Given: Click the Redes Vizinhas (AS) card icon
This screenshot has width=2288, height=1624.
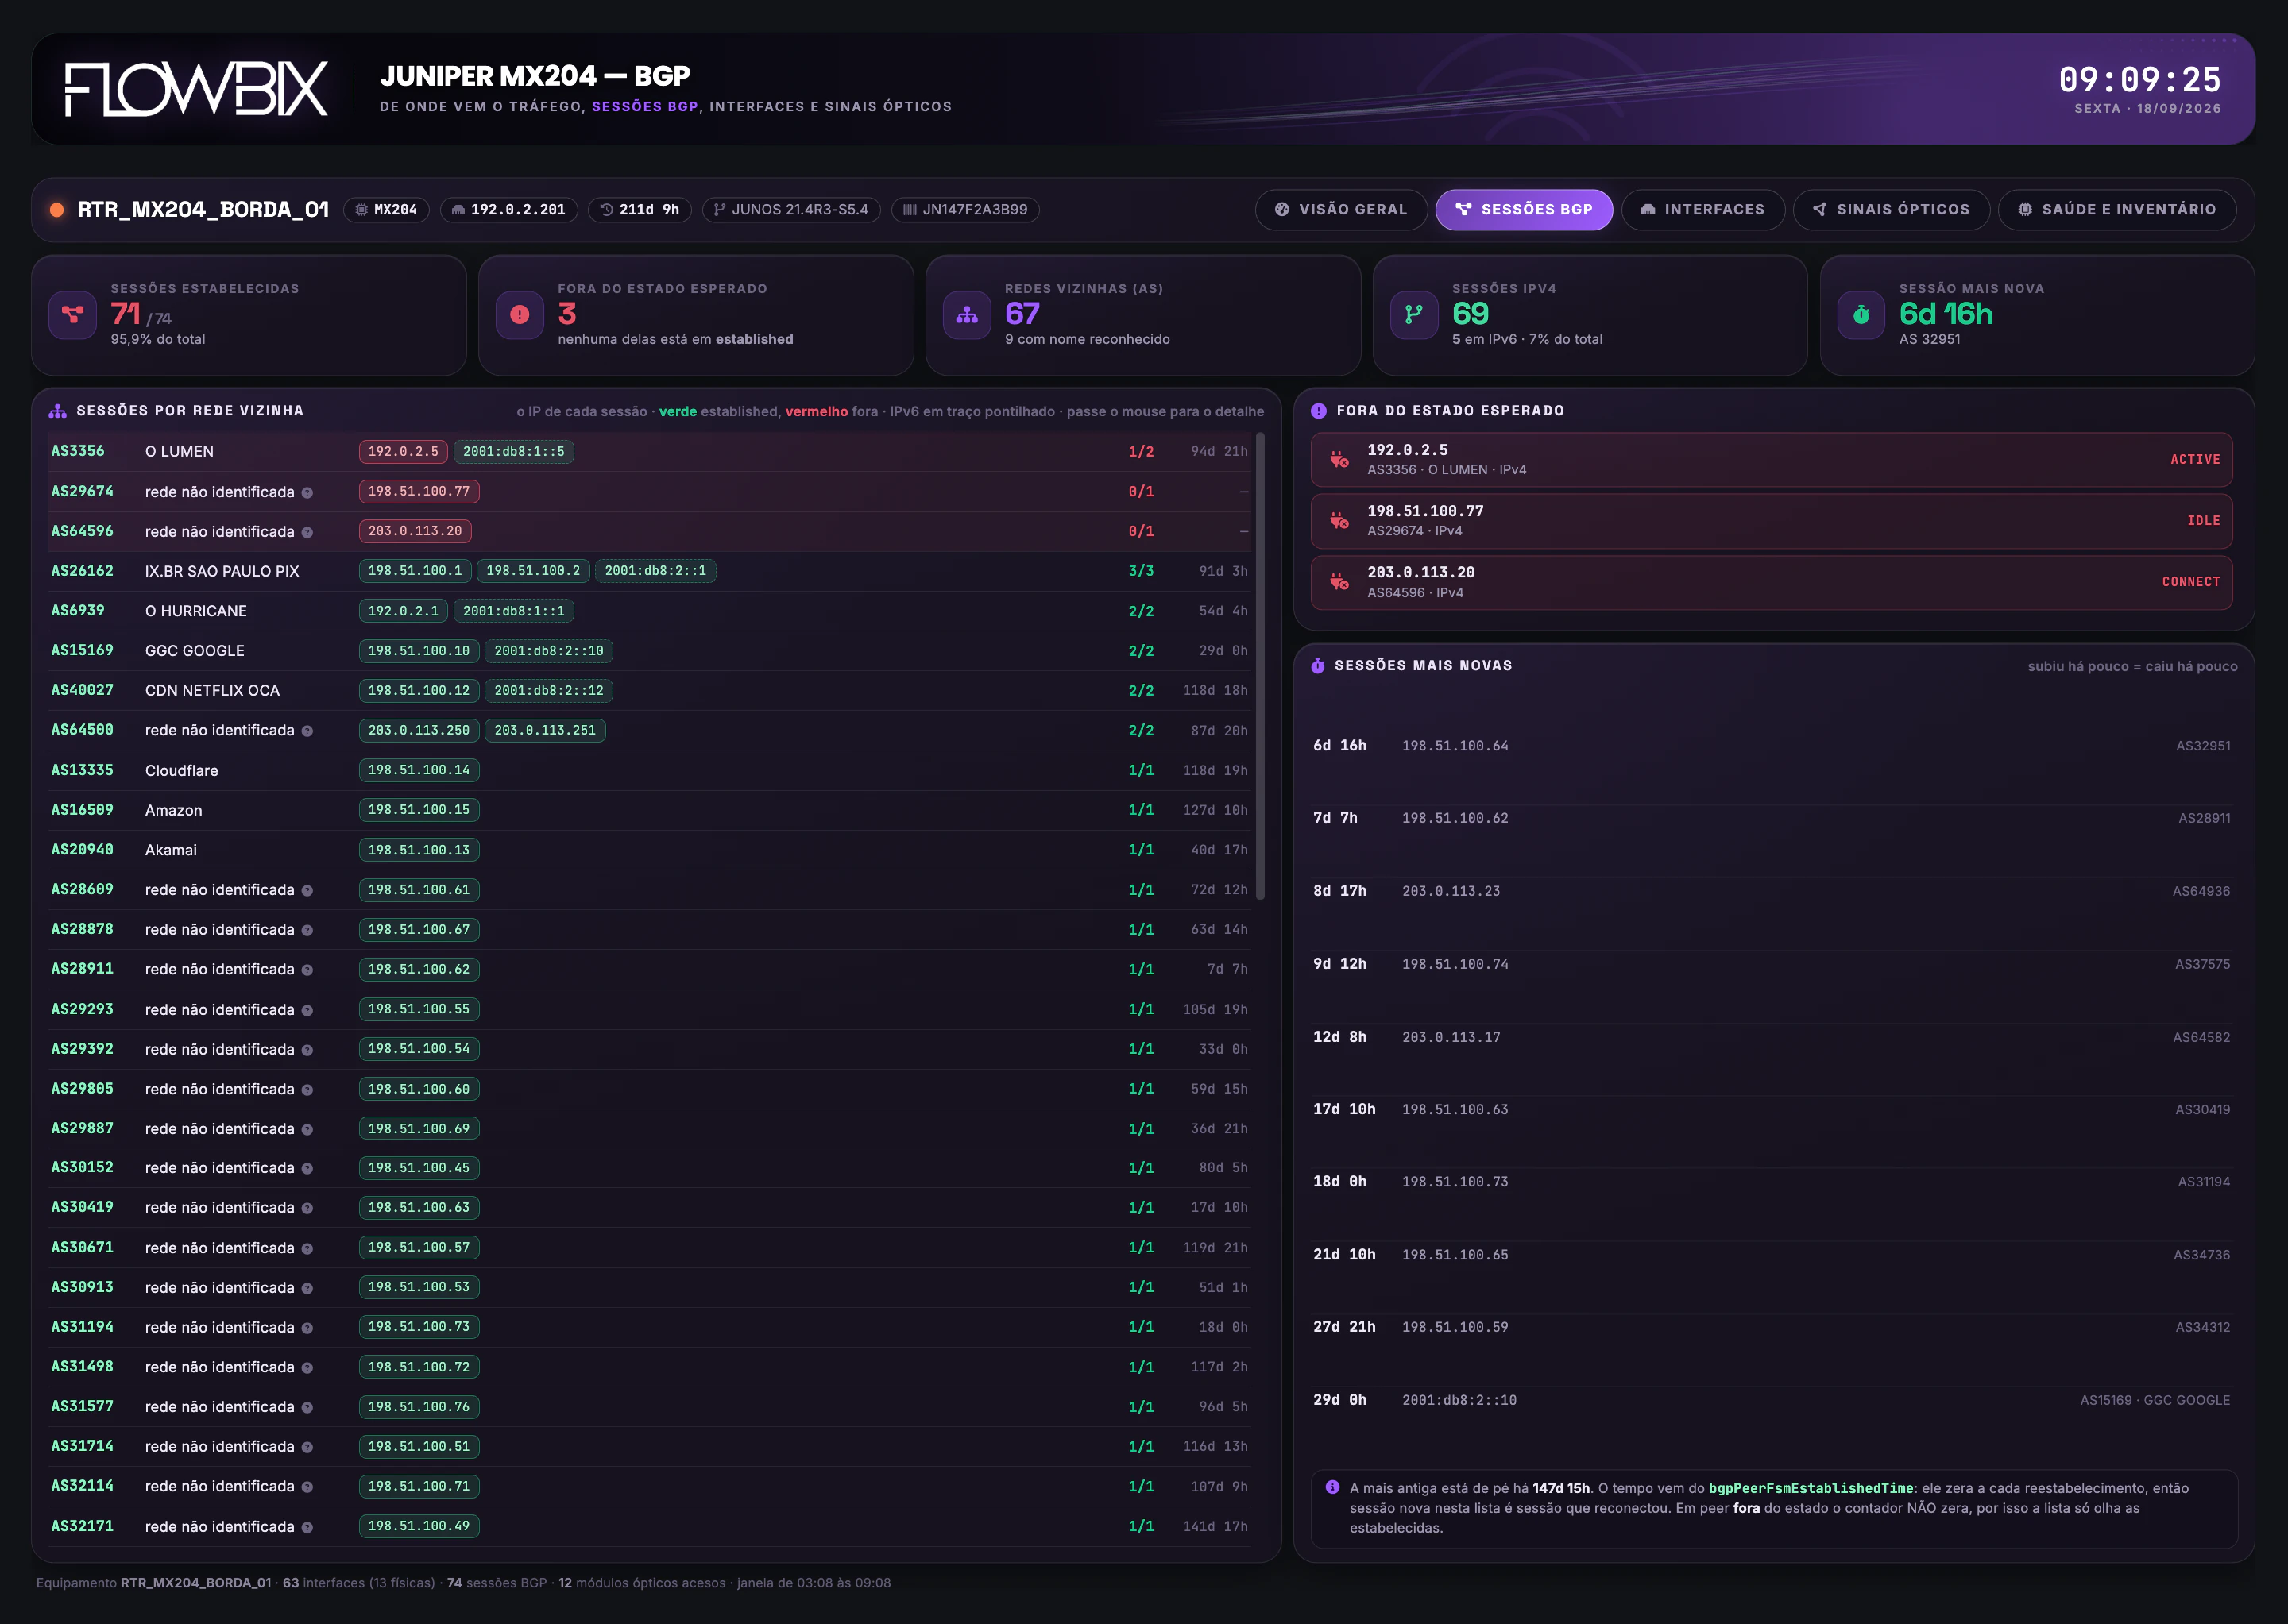Looking at the screenshot, I should [968, 314].
